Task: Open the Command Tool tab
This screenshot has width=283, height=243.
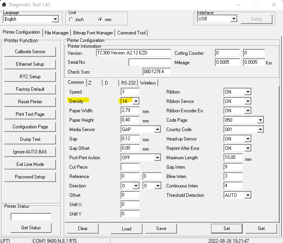Action: click(132, 33)
